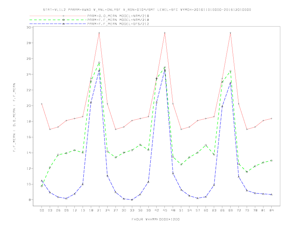Click green circle marker at hour 00
Viewport: 296px width, 229px height.
pos(42,186)
